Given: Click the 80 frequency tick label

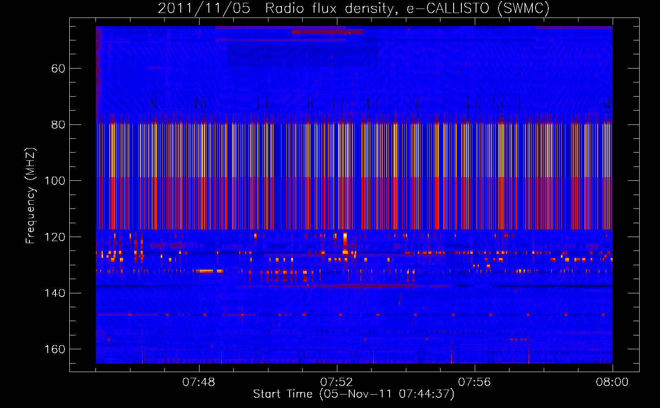Looking at the screenshot, I should coord(58,125).
